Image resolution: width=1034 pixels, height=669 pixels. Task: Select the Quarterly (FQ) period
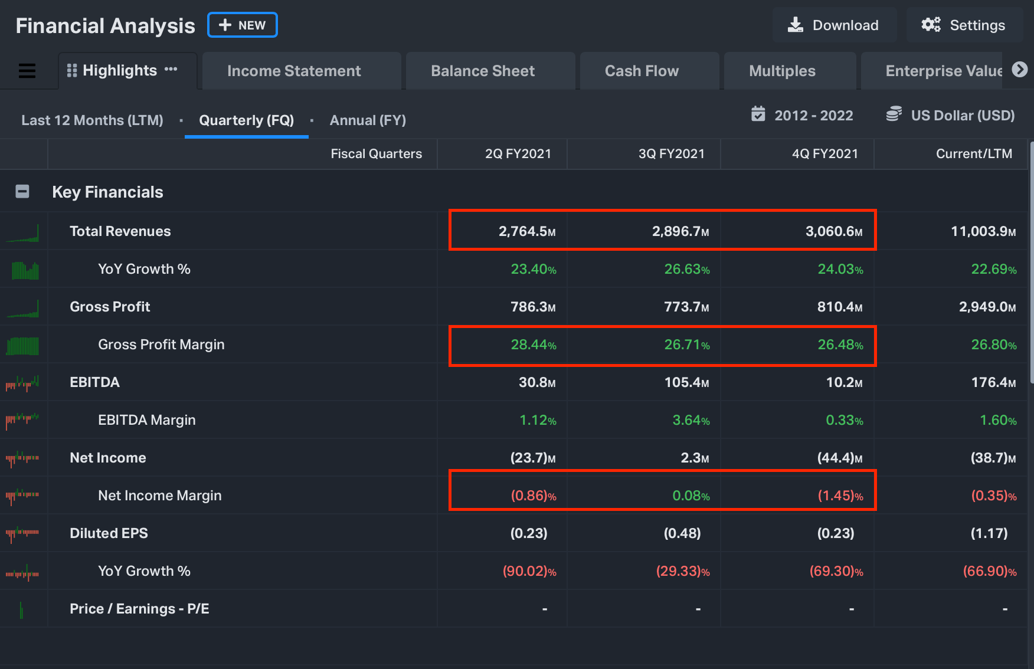click(246, 120)
